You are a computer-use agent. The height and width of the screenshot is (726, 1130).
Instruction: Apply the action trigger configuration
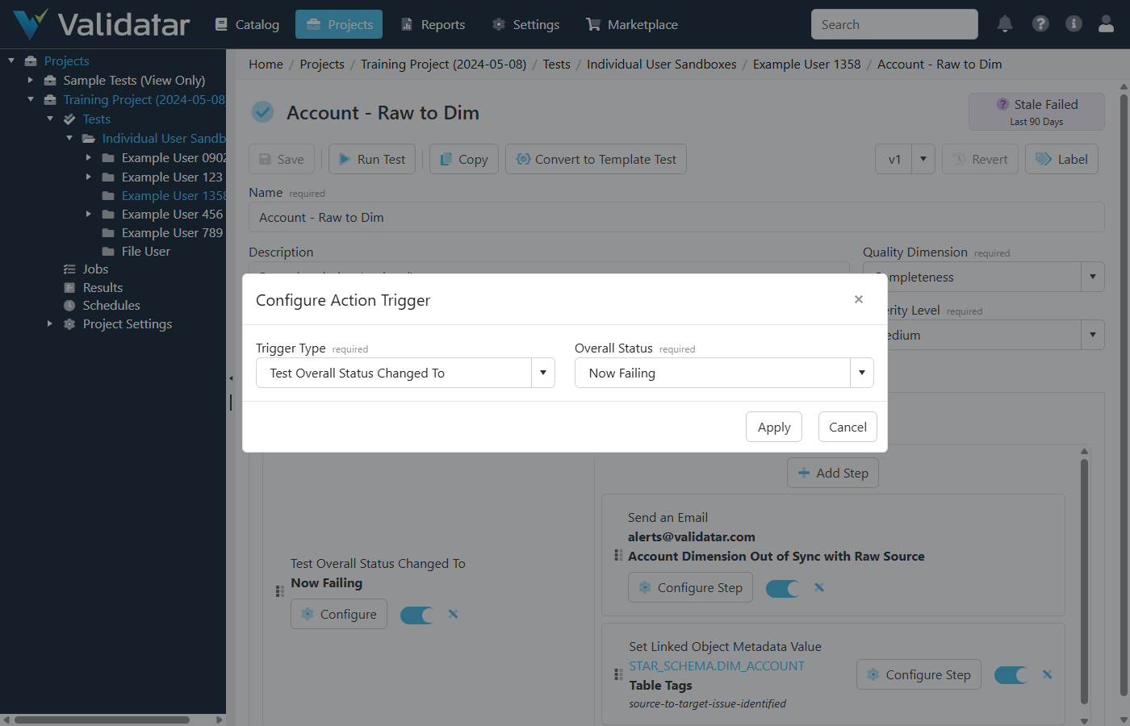[773, 427]
